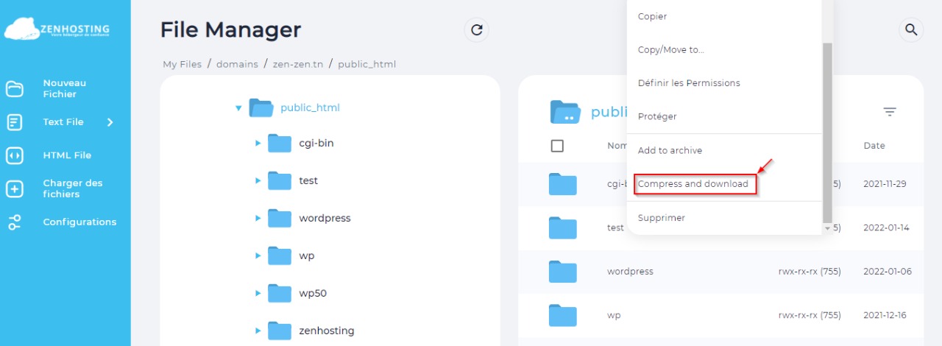
Task: Collapse the public_html tree node
Action: click(x=238, y=108)
